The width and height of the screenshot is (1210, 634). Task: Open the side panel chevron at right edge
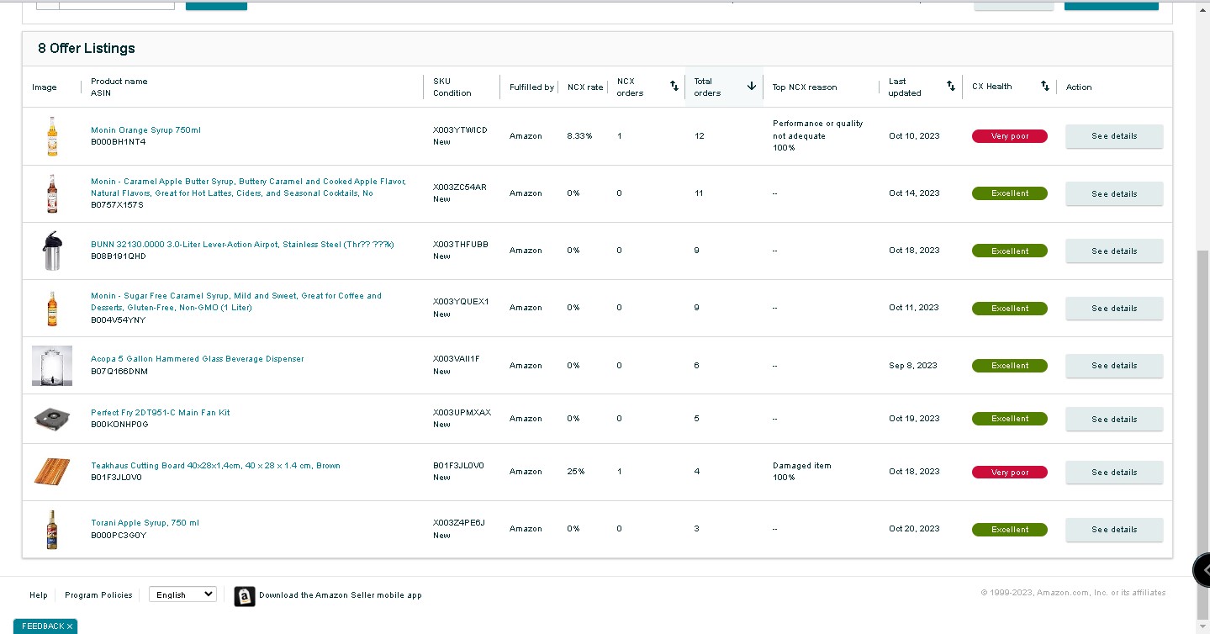pyautogui.click(x=1202, y=570)
